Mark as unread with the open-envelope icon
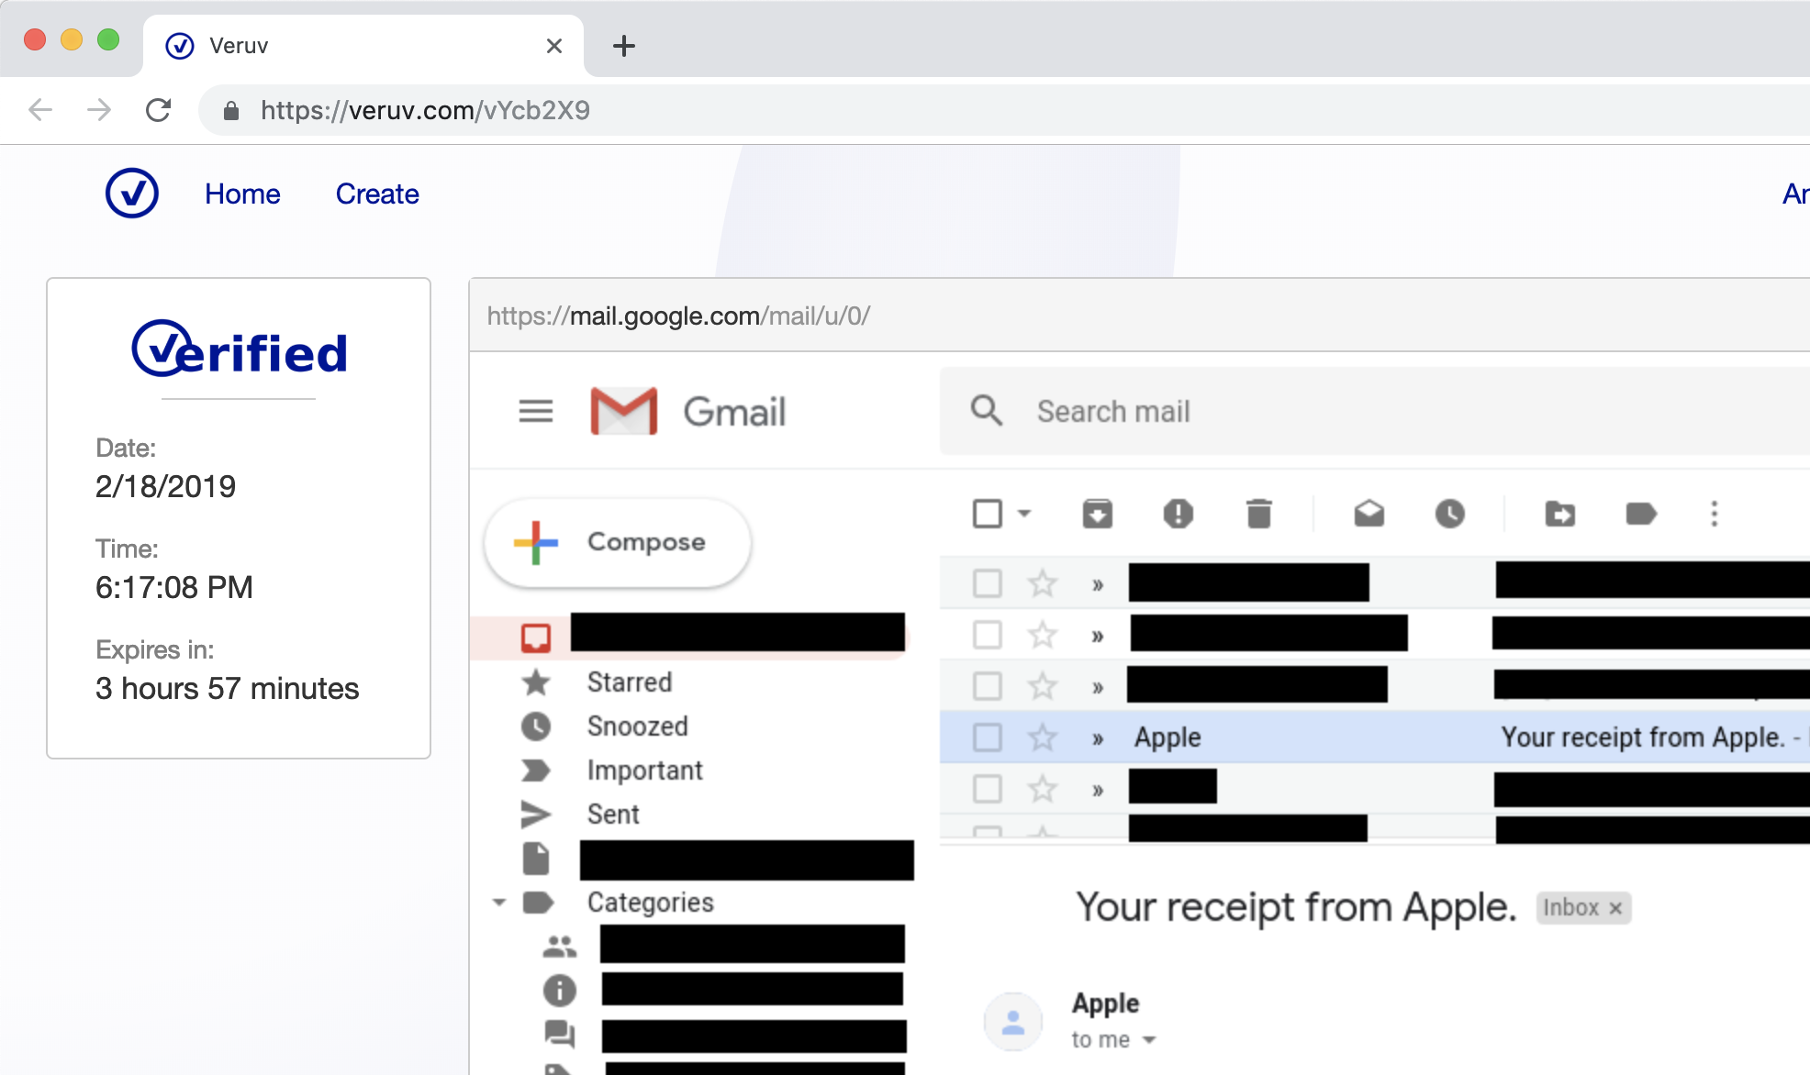1810x1075 pixels. (1369, 514)
